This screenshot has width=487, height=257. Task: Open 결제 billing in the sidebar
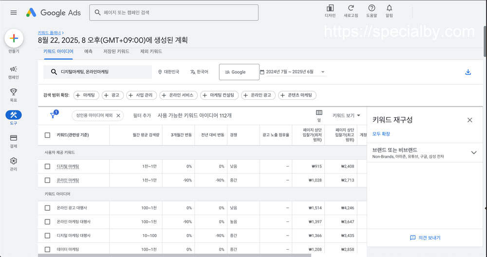click(13, 141)
